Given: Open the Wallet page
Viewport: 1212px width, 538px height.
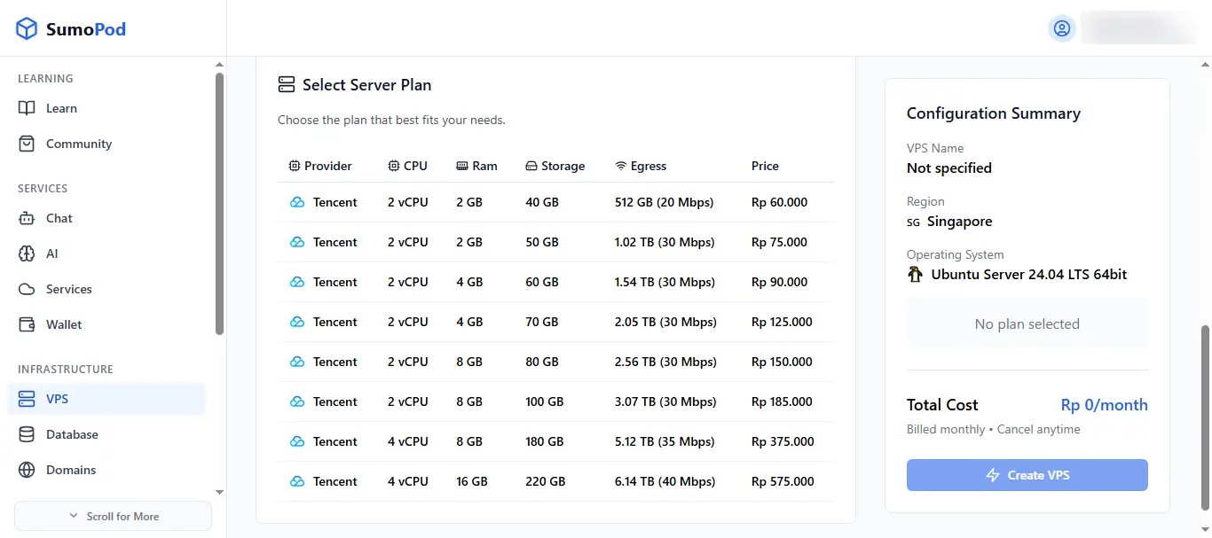Looking at the screenshot, I should 106,324.
